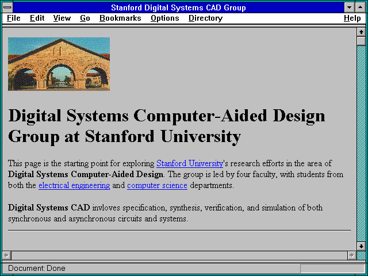This screenshot has height=276, width=368.
Task: Open the Help menu
Action: point(352,18)
